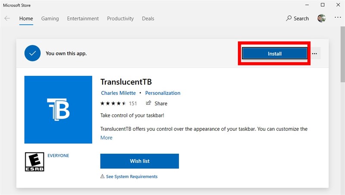Expand description with More link

point(106,138)
